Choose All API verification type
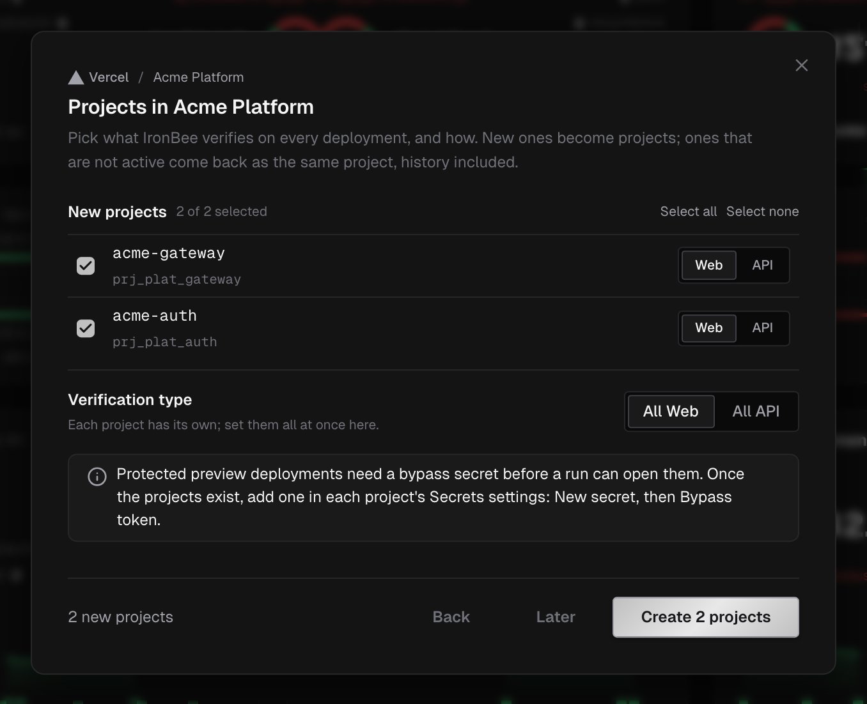Screen dimensions: 867x704 [x=756, y=411]
